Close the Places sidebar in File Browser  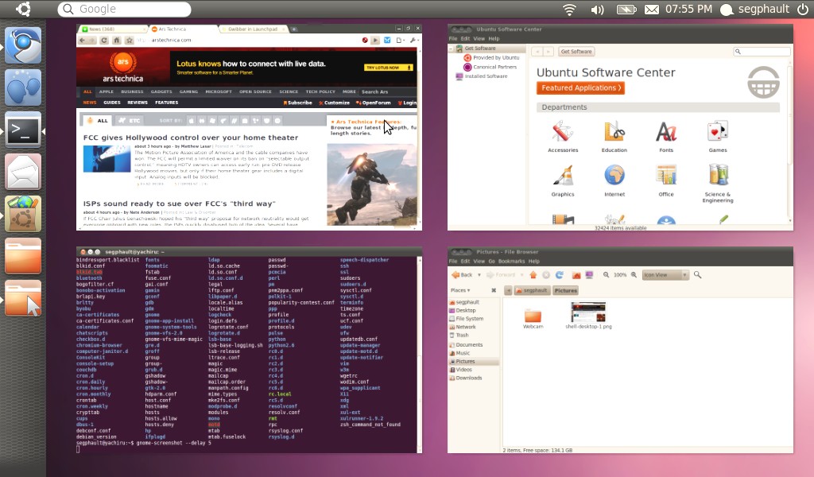tap(494, 290)
